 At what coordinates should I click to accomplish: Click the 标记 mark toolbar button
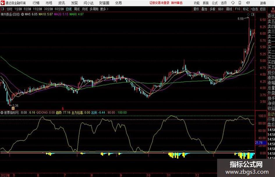[x=246, y=9]
